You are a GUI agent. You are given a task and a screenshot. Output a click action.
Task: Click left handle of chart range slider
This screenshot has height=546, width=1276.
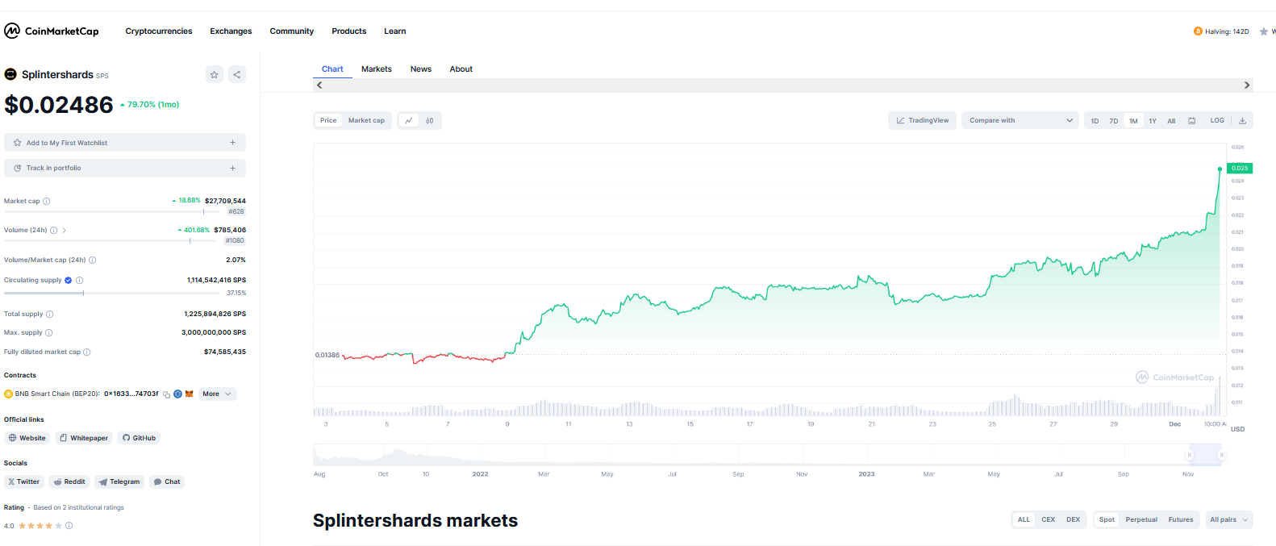pos(1189,455)
